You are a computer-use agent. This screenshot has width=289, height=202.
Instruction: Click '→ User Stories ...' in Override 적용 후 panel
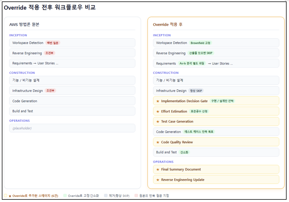click(220, 64)
